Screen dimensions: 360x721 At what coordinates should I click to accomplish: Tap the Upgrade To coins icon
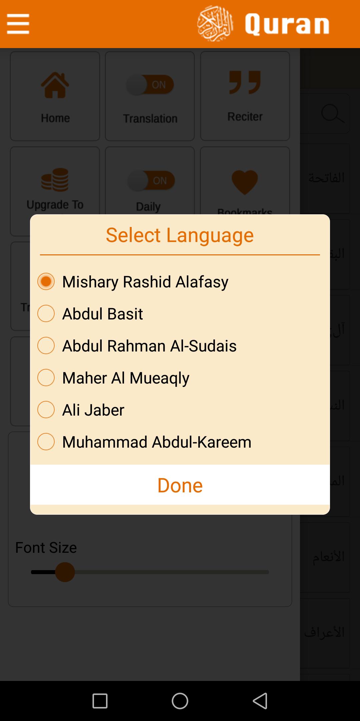coord(55,180)
